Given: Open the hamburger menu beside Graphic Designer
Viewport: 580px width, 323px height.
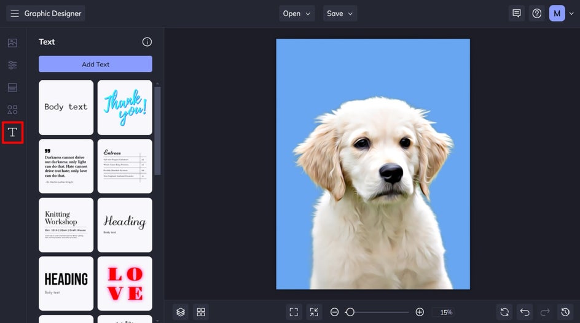Looking at the screenshot, I should pyautogui.click(x=14, y=14).
